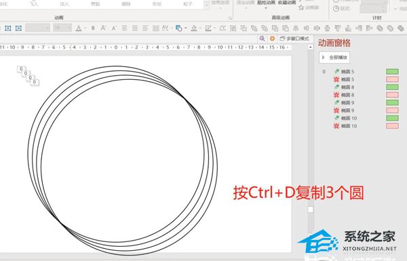This screenshot has height=261, width=407.
Task: Open the font color dropdown arrow
Action: 85,28
